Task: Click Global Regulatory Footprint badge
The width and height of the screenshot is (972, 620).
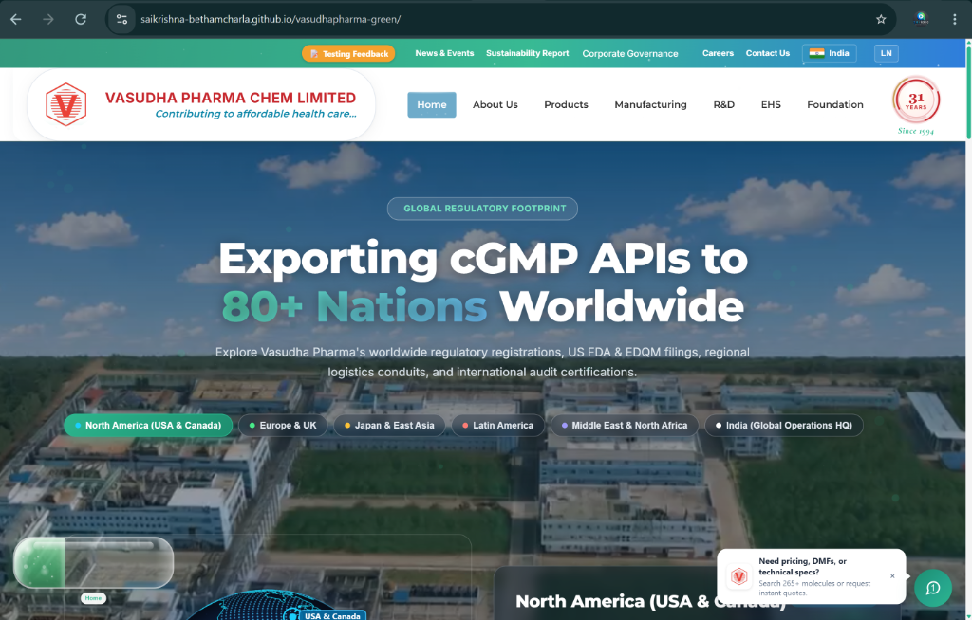Action: click(482, 209)
